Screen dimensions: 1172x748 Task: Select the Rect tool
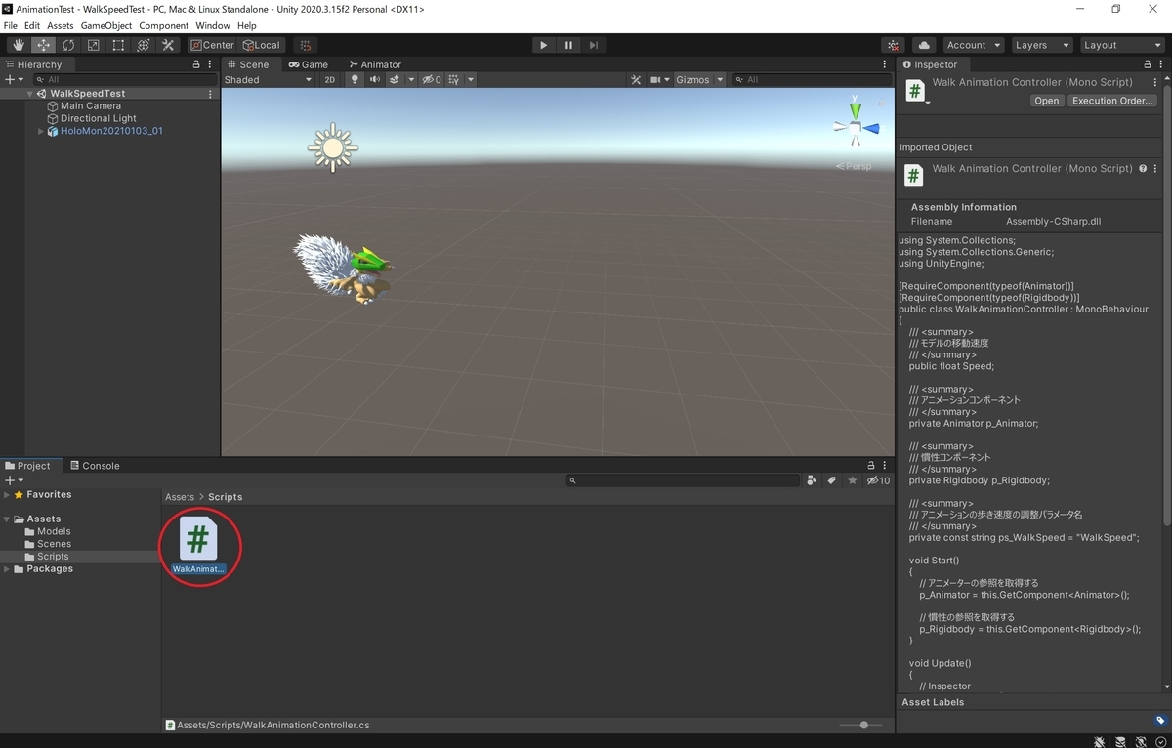[x=118, y=45]
